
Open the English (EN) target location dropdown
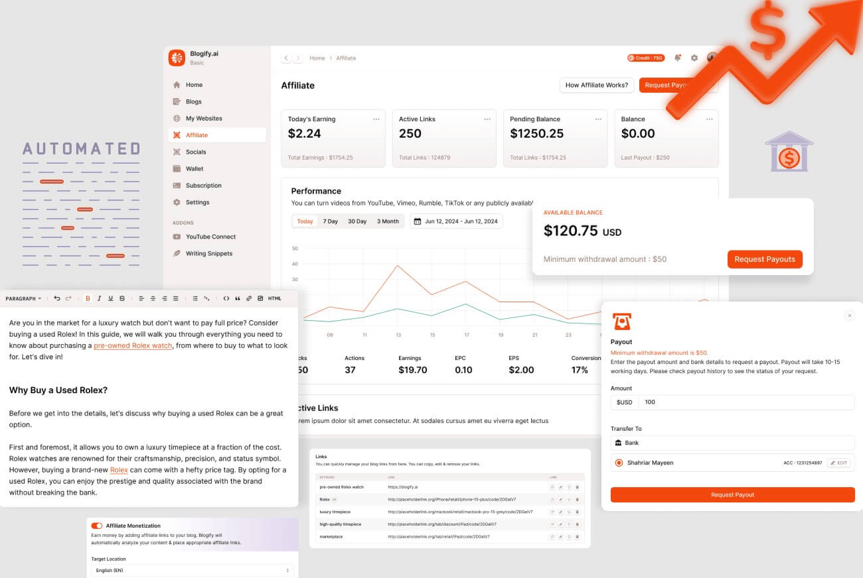coord(192,570)
